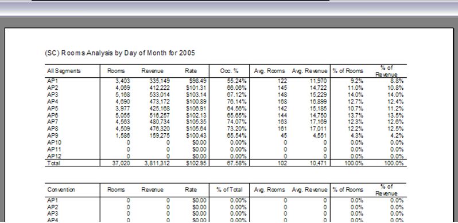Click the report title "(SC) Rooms Analysis by Day of Month for 2005"
The image size is (458, 223).
120,53
